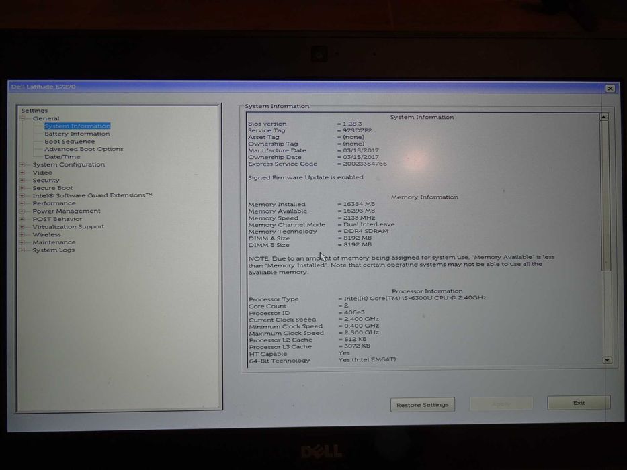Open Battery Information settings
The width and height of the screenshot is (627, 470).
pyautogui.click(x=77, y=134)
